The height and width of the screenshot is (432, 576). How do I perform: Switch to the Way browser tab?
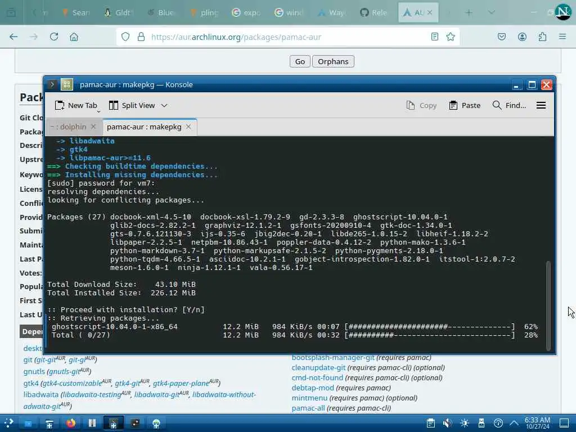[x=331, y=12]
